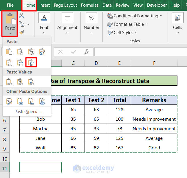Choose No Borders paste icon
The width and height of the screenshot is (187, 178).
coord(9,62)
